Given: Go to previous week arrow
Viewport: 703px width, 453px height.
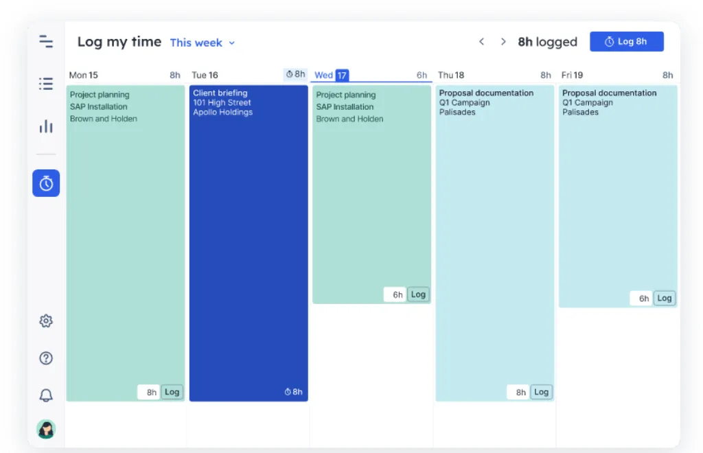Looking at the screenshot, I should 481,42.
